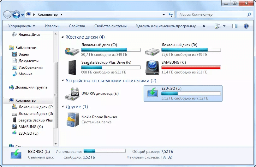The height and width of the screenshot is (167, 256).
Task: Click the navigation pane scrollbar thumb
Action: coord(56,95)
